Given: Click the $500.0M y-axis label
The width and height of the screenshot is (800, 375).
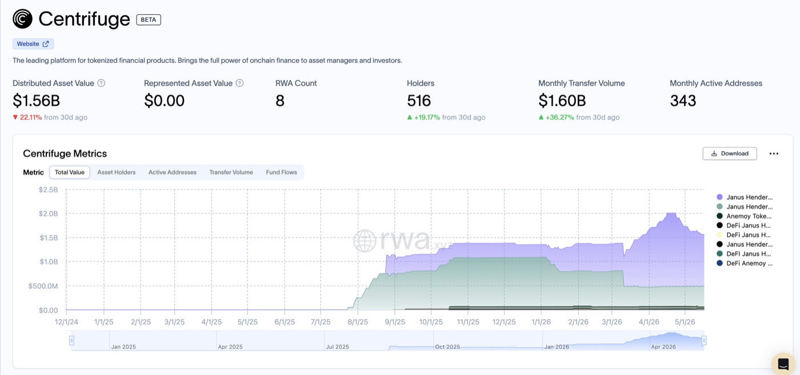Looking at the screenshot, I should pyautogui.click(x=43, y=286).
